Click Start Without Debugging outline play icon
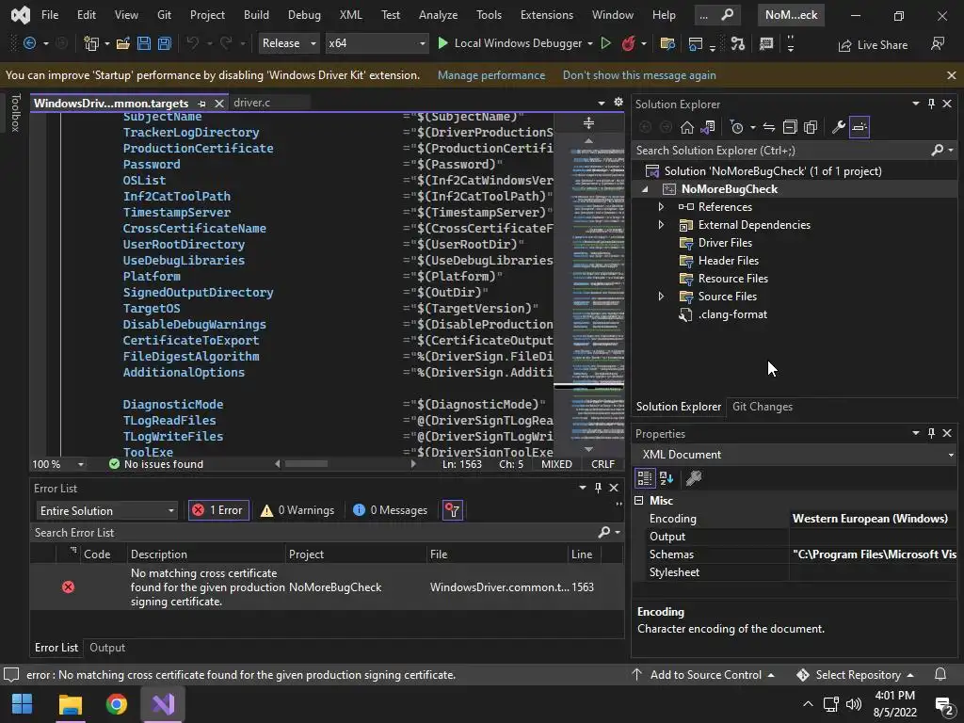Screen dimensions: 964x723 [605, 43]
